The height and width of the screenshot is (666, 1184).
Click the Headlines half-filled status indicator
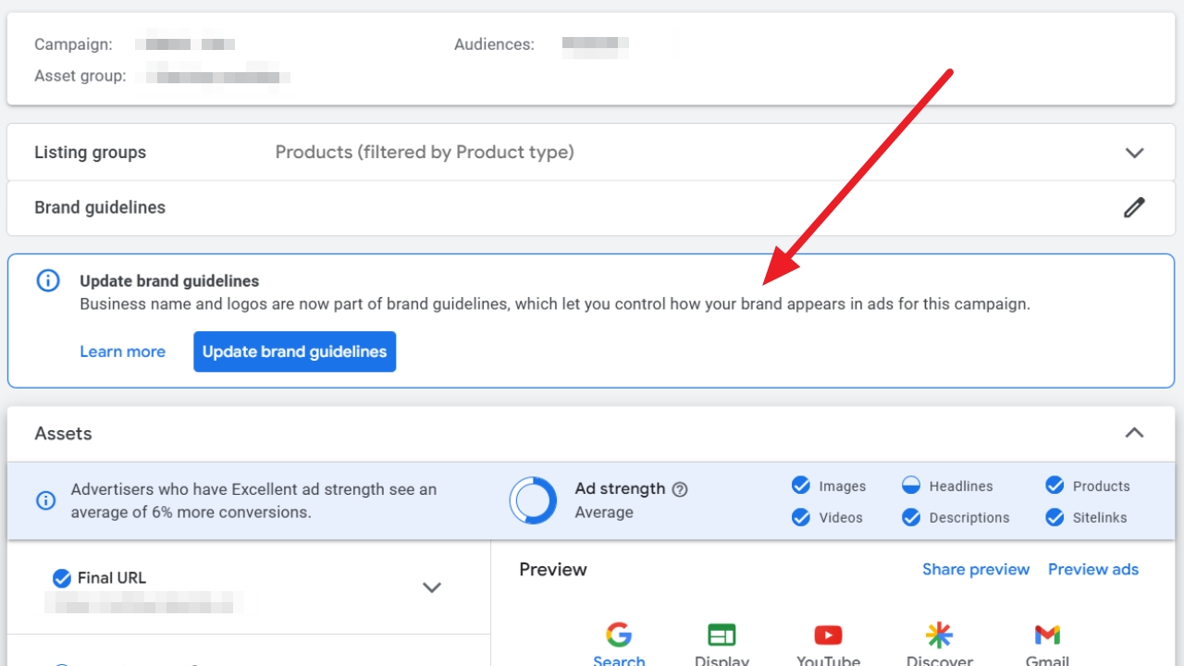(911, 486)
